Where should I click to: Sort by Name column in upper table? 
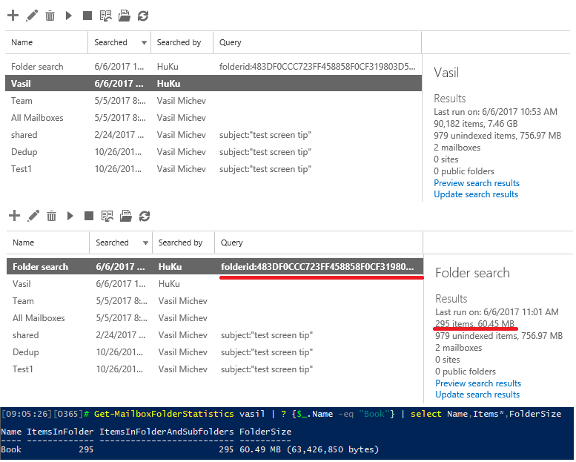coord(21,42)
